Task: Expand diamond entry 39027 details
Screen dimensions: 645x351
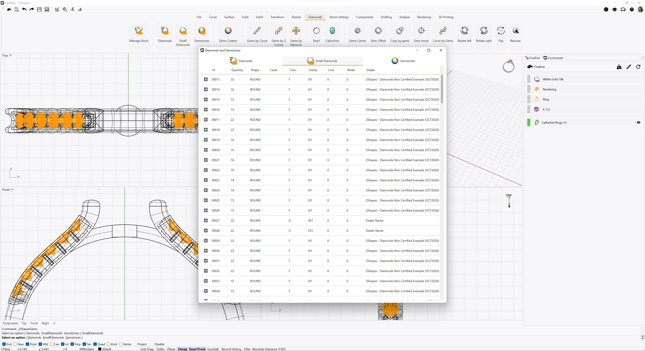Action: [206, 220]
